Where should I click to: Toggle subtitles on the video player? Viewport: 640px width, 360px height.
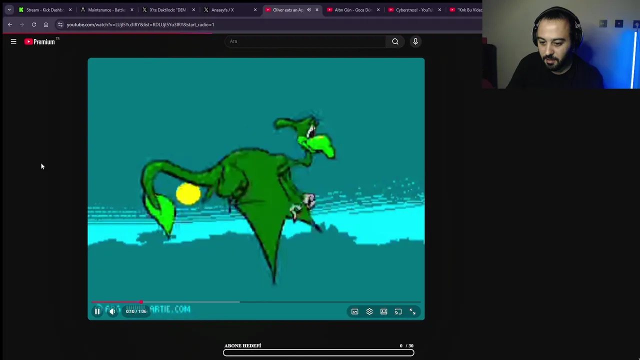coord(354,311)
